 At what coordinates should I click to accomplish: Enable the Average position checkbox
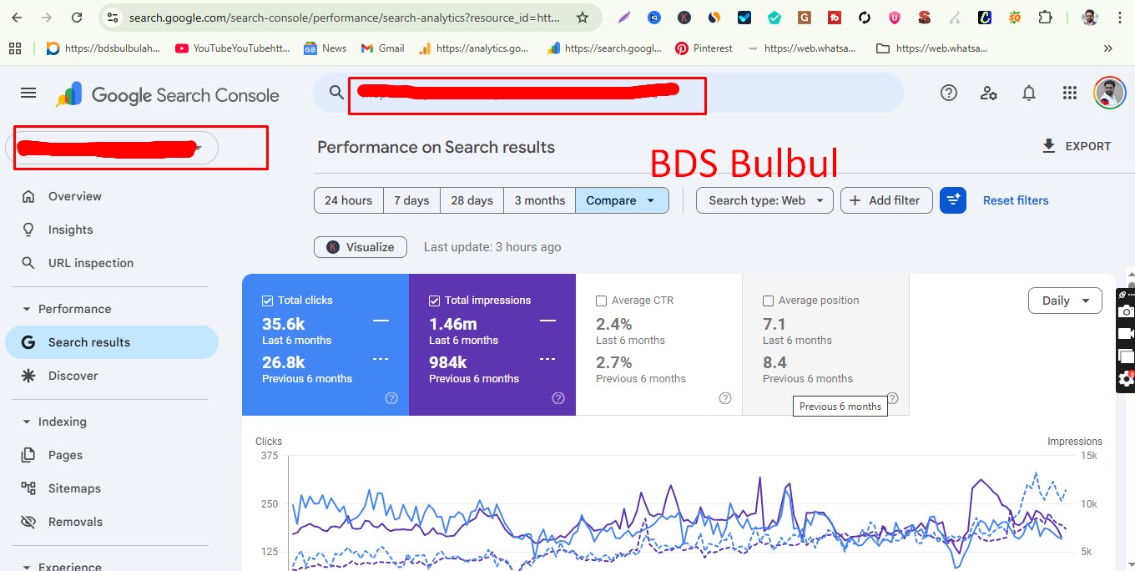pos(768,300)
